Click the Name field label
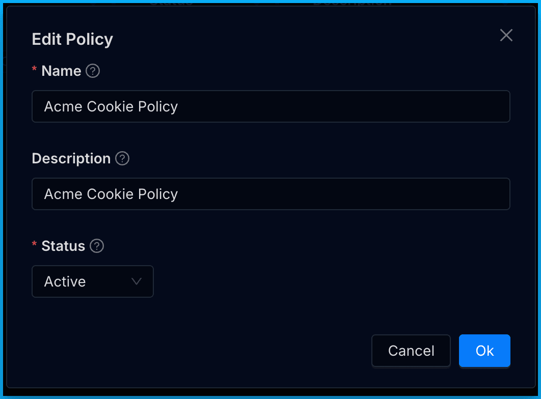Image resolution: width=541 pixels, height=399 pixels. (x=61, y=71)
